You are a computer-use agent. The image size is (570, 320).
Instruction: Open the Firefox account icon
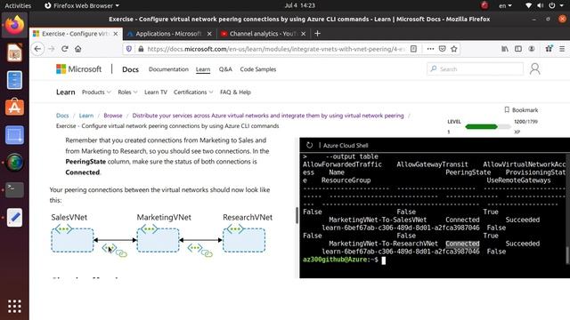click(532, 49)
